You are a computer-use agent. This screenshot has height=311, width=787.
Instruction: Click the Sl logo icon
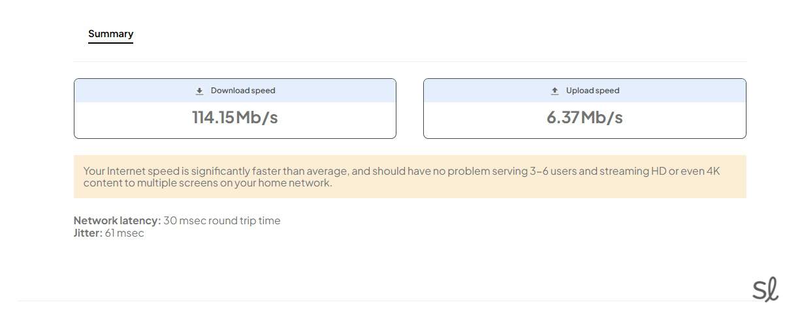pyautogui.click(x=765, y=290)
